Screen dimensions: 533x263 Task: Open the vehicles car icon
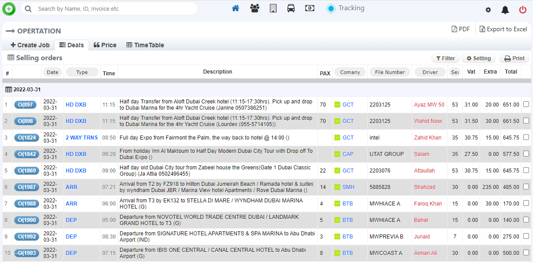(x=291, y=8)
